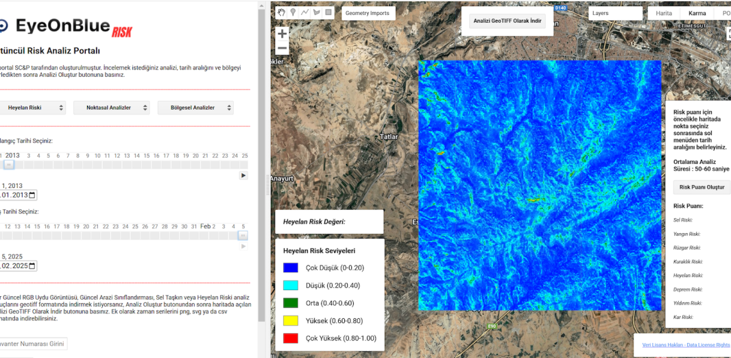
Task: Switch map to Harita view
Action: (664, 14)
